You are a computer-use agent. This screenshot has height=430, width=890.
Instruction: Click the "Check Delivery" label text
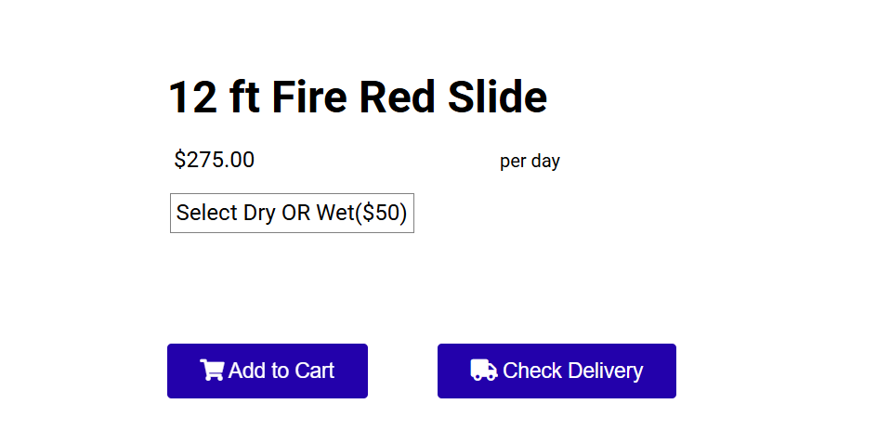click(x=572, y=371)
